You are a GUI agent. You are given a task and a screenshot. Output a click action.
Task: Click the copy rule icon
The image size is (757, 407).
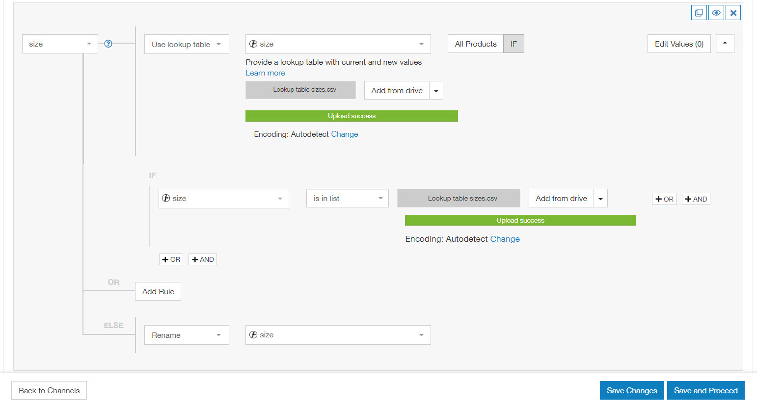click(x=699, y=13)
